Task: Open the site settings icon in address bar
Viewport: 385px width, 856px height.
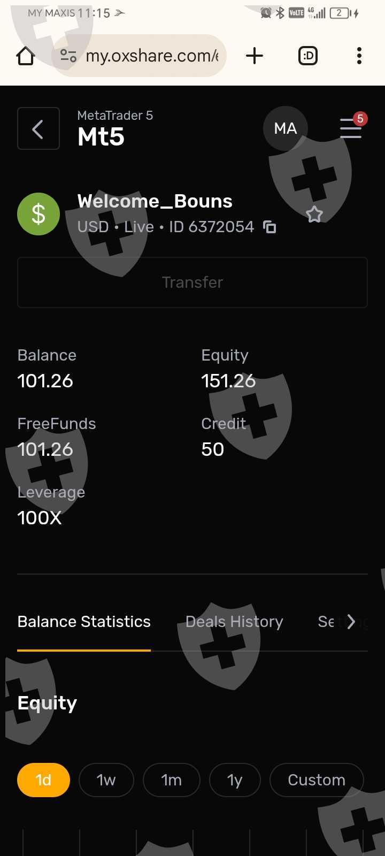Action: coord(68,56)
